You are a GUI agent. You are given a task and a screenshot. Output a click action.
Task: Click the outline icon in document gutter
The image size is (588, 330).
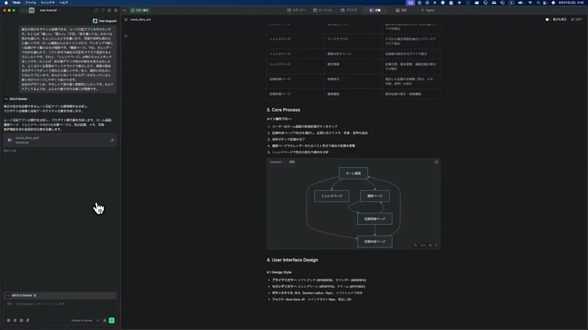click(126, 36)
